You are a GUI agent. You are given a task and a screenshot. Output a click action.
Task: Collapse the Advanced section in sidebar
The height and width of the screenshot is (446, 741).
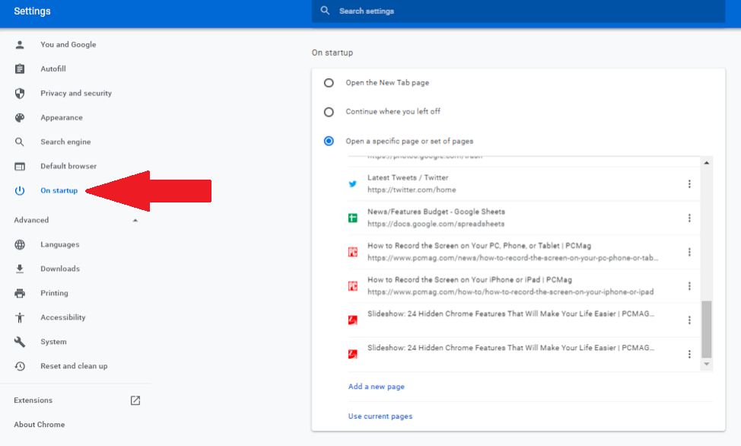[135, 220]
